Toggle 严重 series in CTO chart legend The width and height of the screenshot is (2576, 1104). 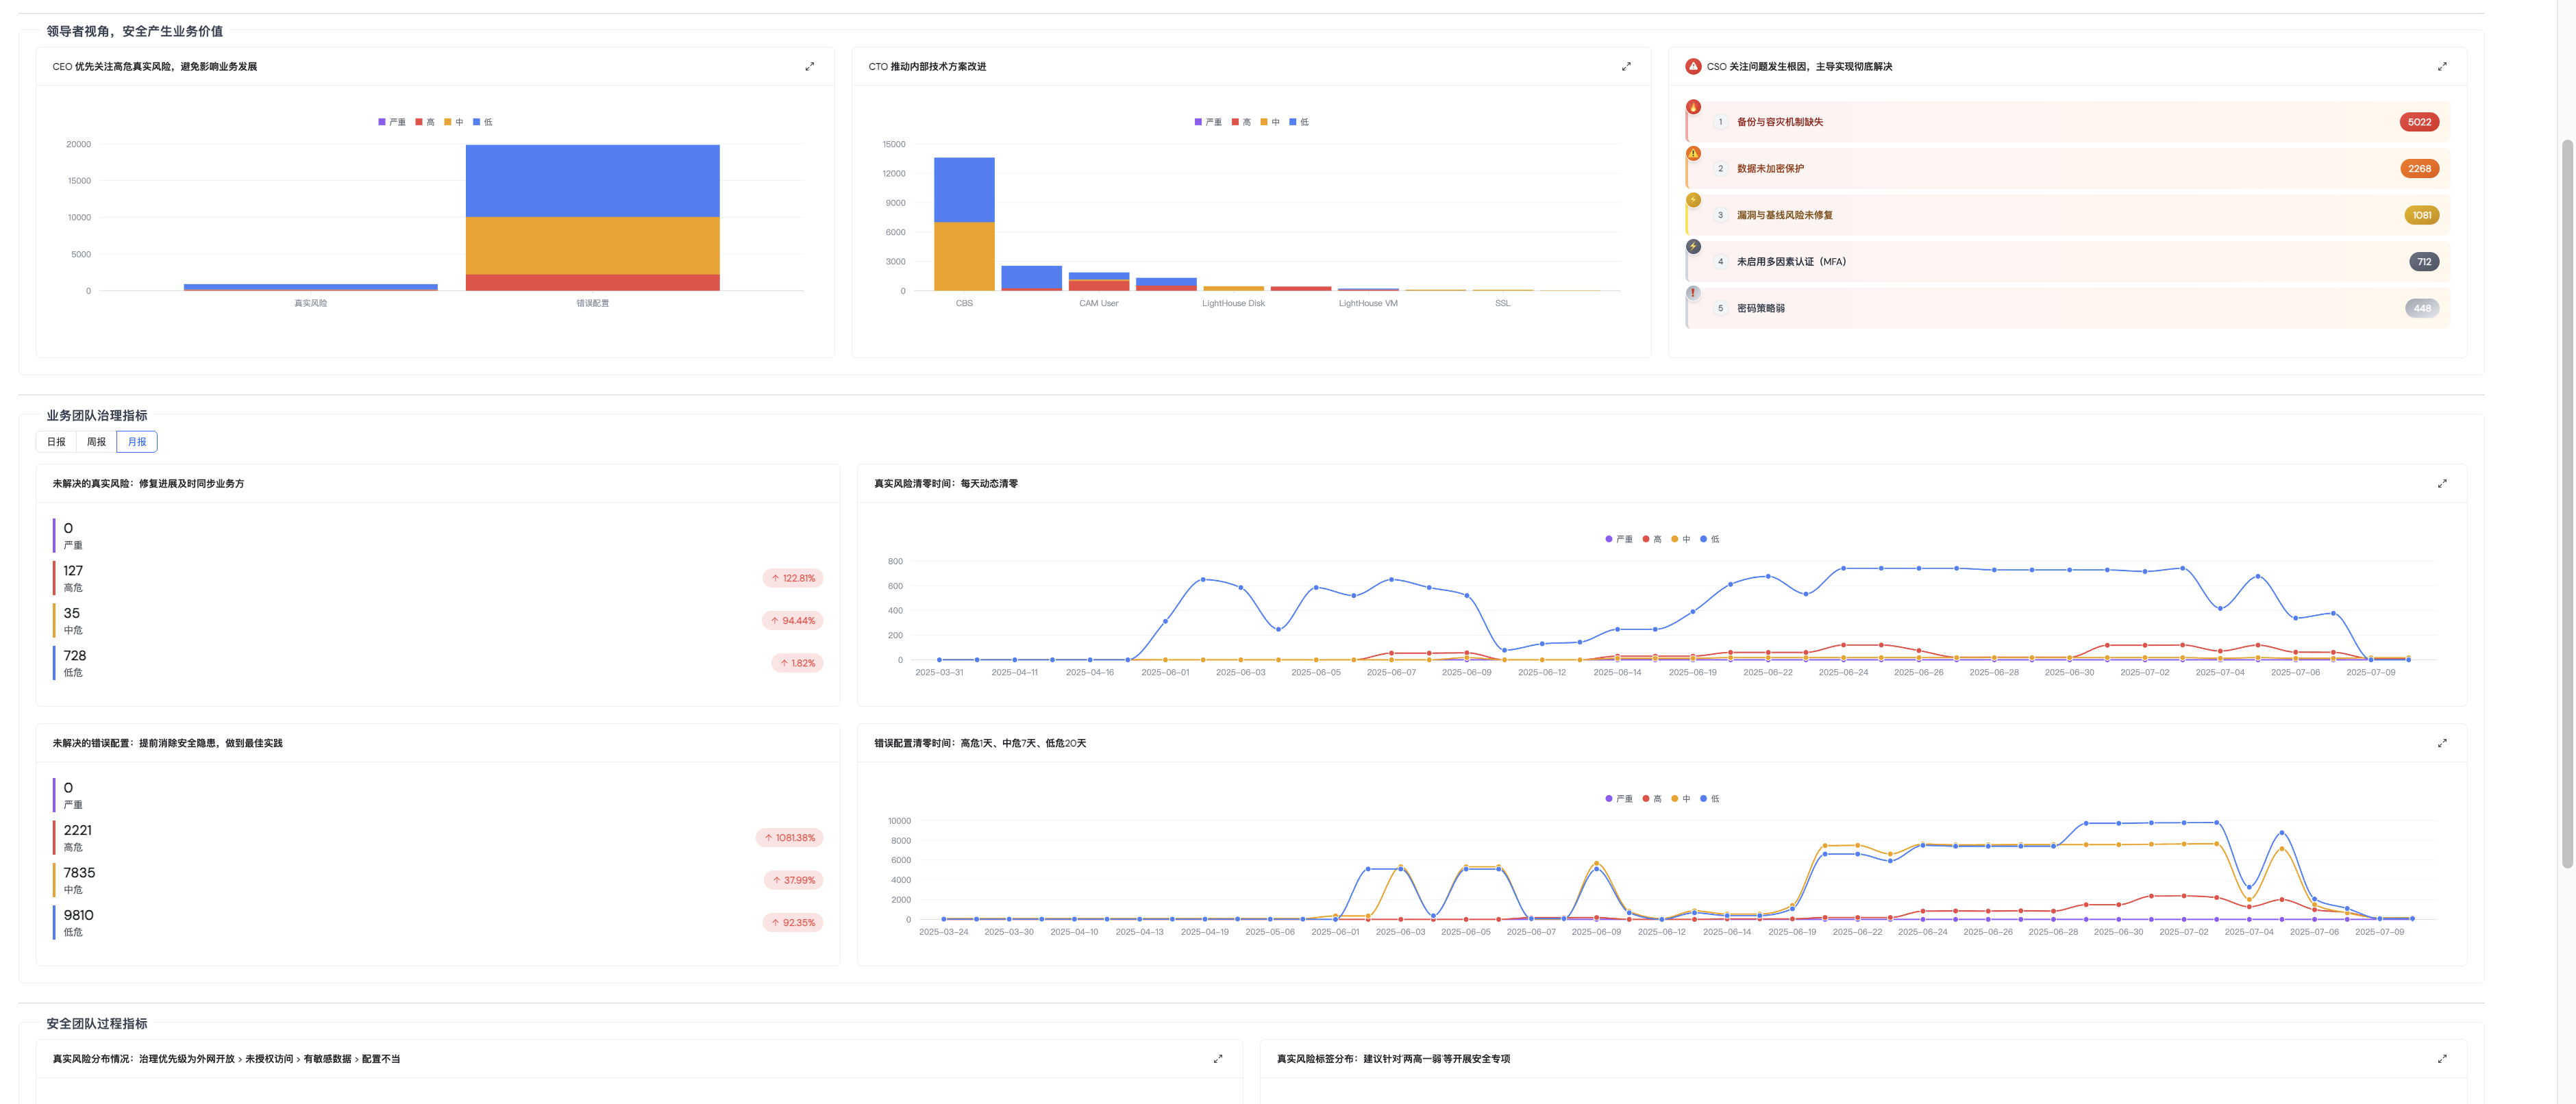[1207, 122]
